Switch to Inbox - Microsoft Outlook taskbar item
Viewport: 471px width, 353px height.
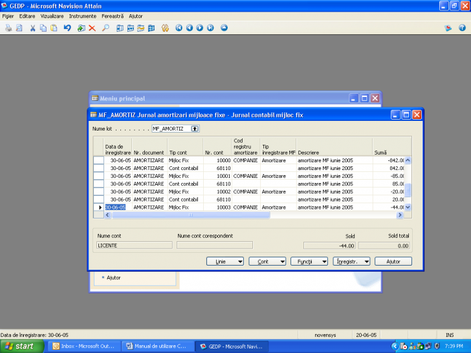(x=85, y=346)
